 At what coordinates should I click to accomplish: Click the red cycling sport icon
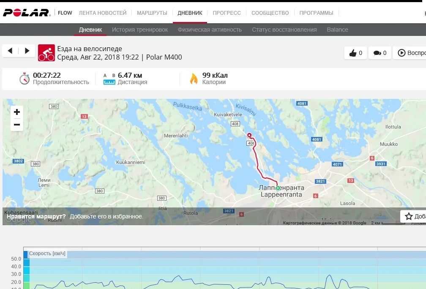pyautogui.click(x=46, y=53)
